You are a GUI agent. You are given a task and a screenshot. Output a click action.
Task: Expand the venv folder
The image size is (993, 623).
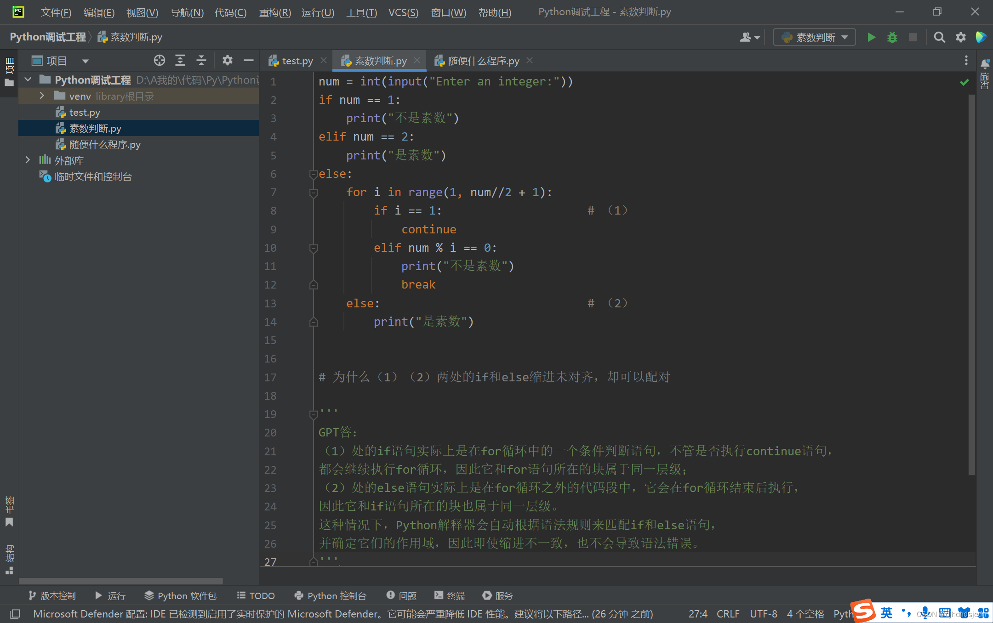(x=42, y=96)
